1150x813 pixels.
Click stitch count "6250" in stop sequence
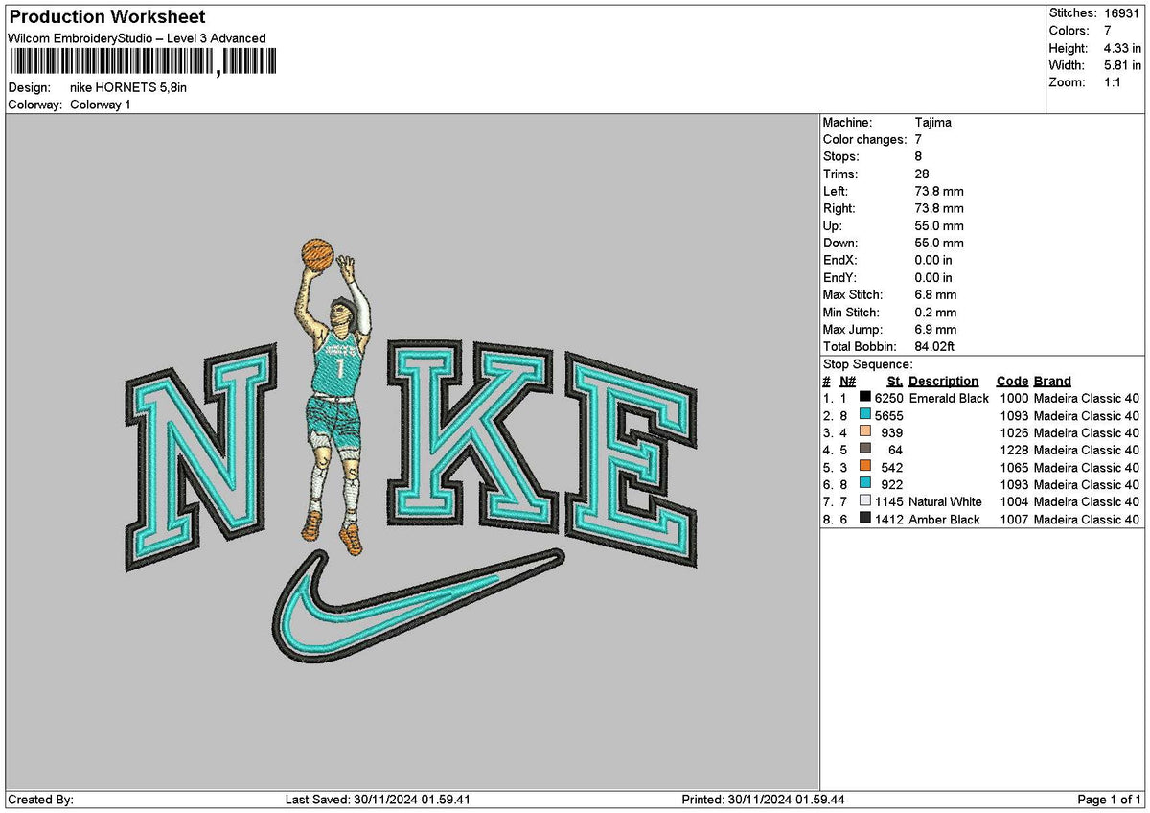point(889,398)
